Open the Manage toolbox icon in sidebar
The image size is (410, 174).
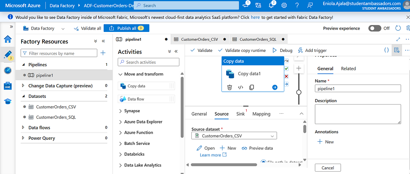[x=8, y=86]
